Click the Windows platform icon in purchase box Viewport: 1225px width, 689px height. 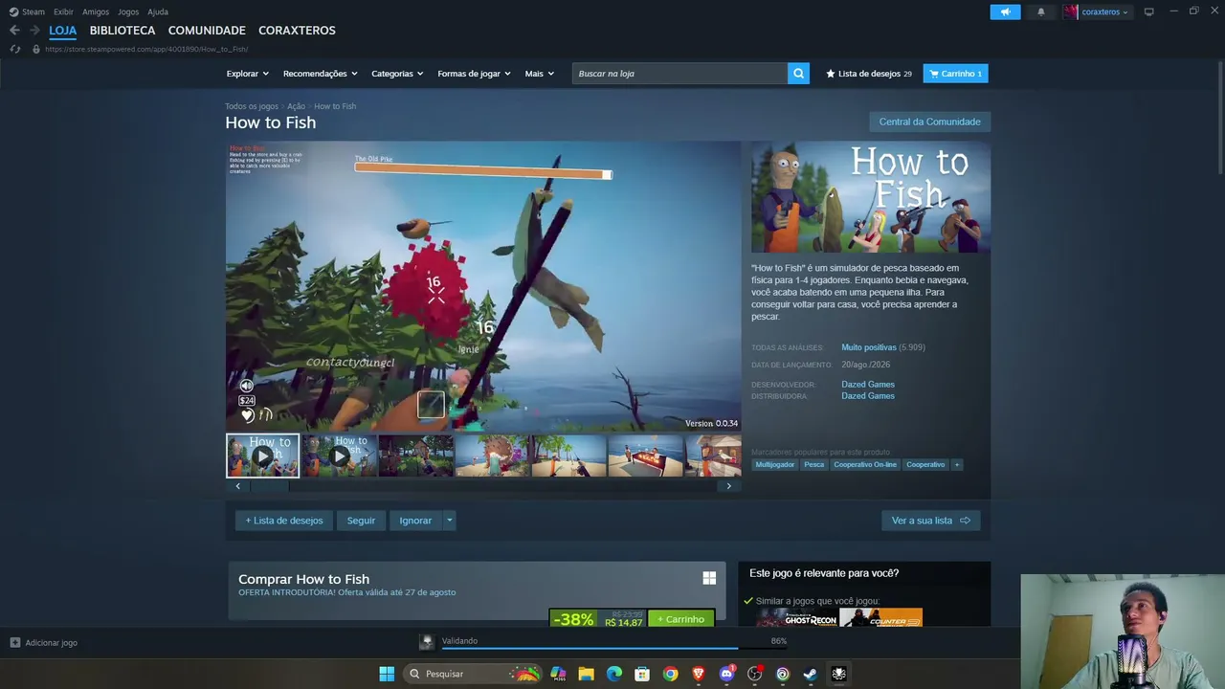pos(709,578)
